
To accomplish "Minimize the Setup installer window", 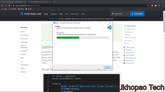I will pos(100,23).
